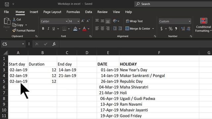Click Merge & Center button
Viewport: 212px width, 119px height.
click(x=138, y=29)
